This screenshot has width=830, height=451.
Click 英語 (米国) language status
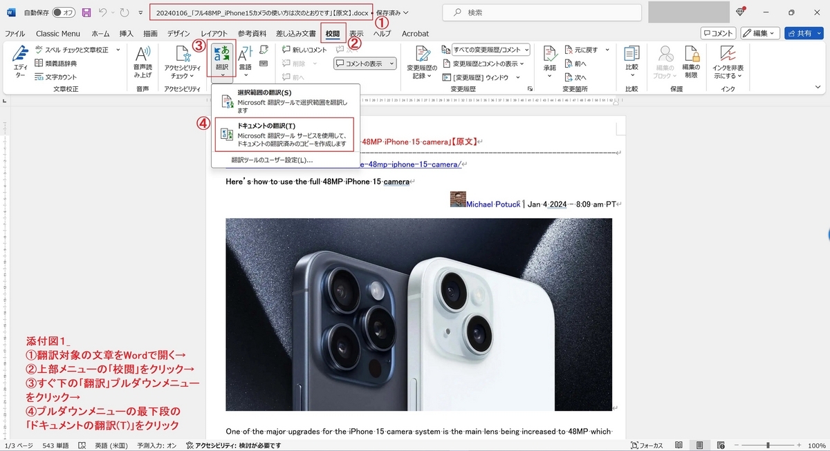coord(111,445)
